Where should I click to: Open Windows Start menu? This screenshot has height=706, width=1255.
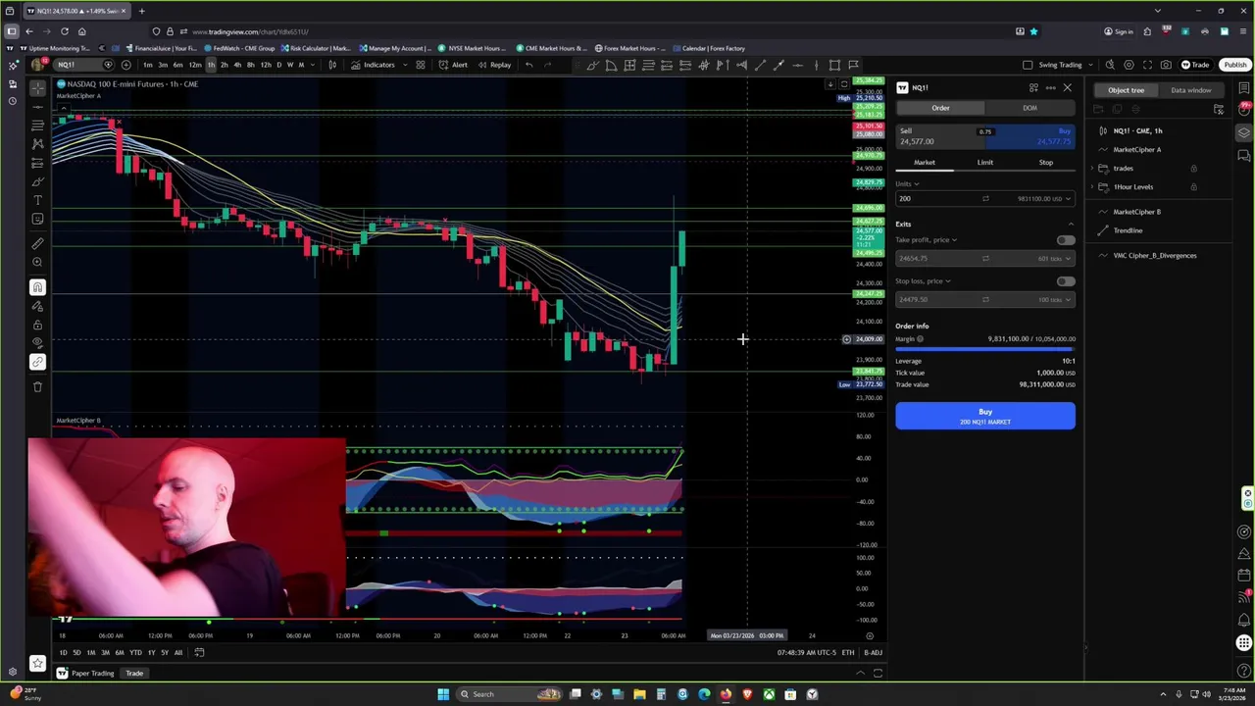click(x=443, y=694)
